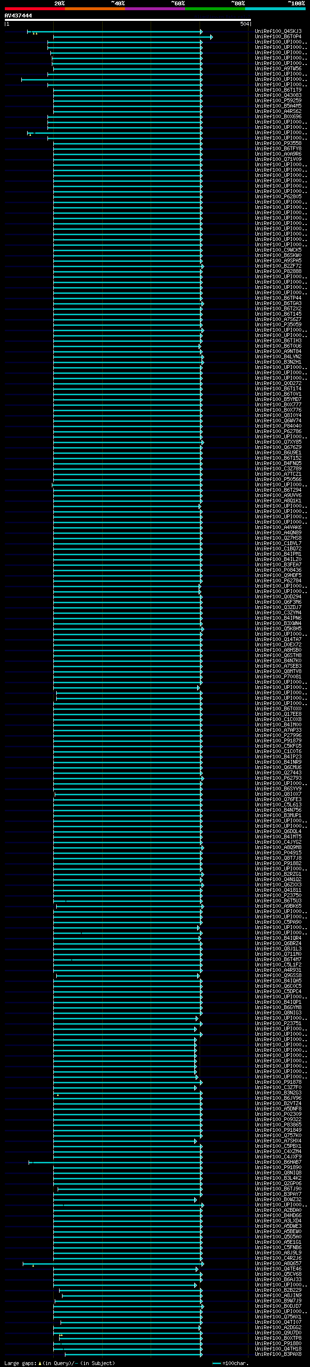Select the UniRef100_B6TFY8 label

click(x=278, y=148)
